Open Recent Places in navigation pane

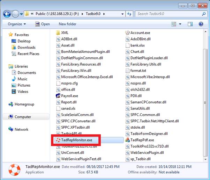tap(28, 54)
